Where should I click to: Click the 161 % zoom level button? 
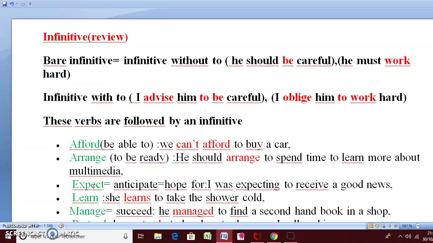407,226
